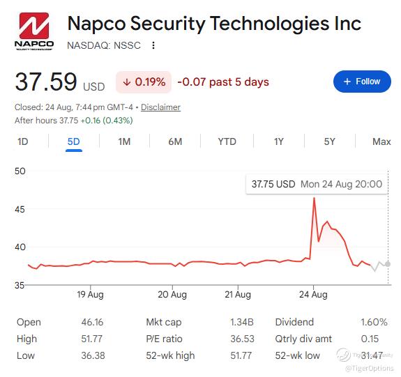Viewport: 401px width, 377px height.
Task: Click the 24 Aug price spike peak
Action: pyautogui.click(x=314, y=198)
